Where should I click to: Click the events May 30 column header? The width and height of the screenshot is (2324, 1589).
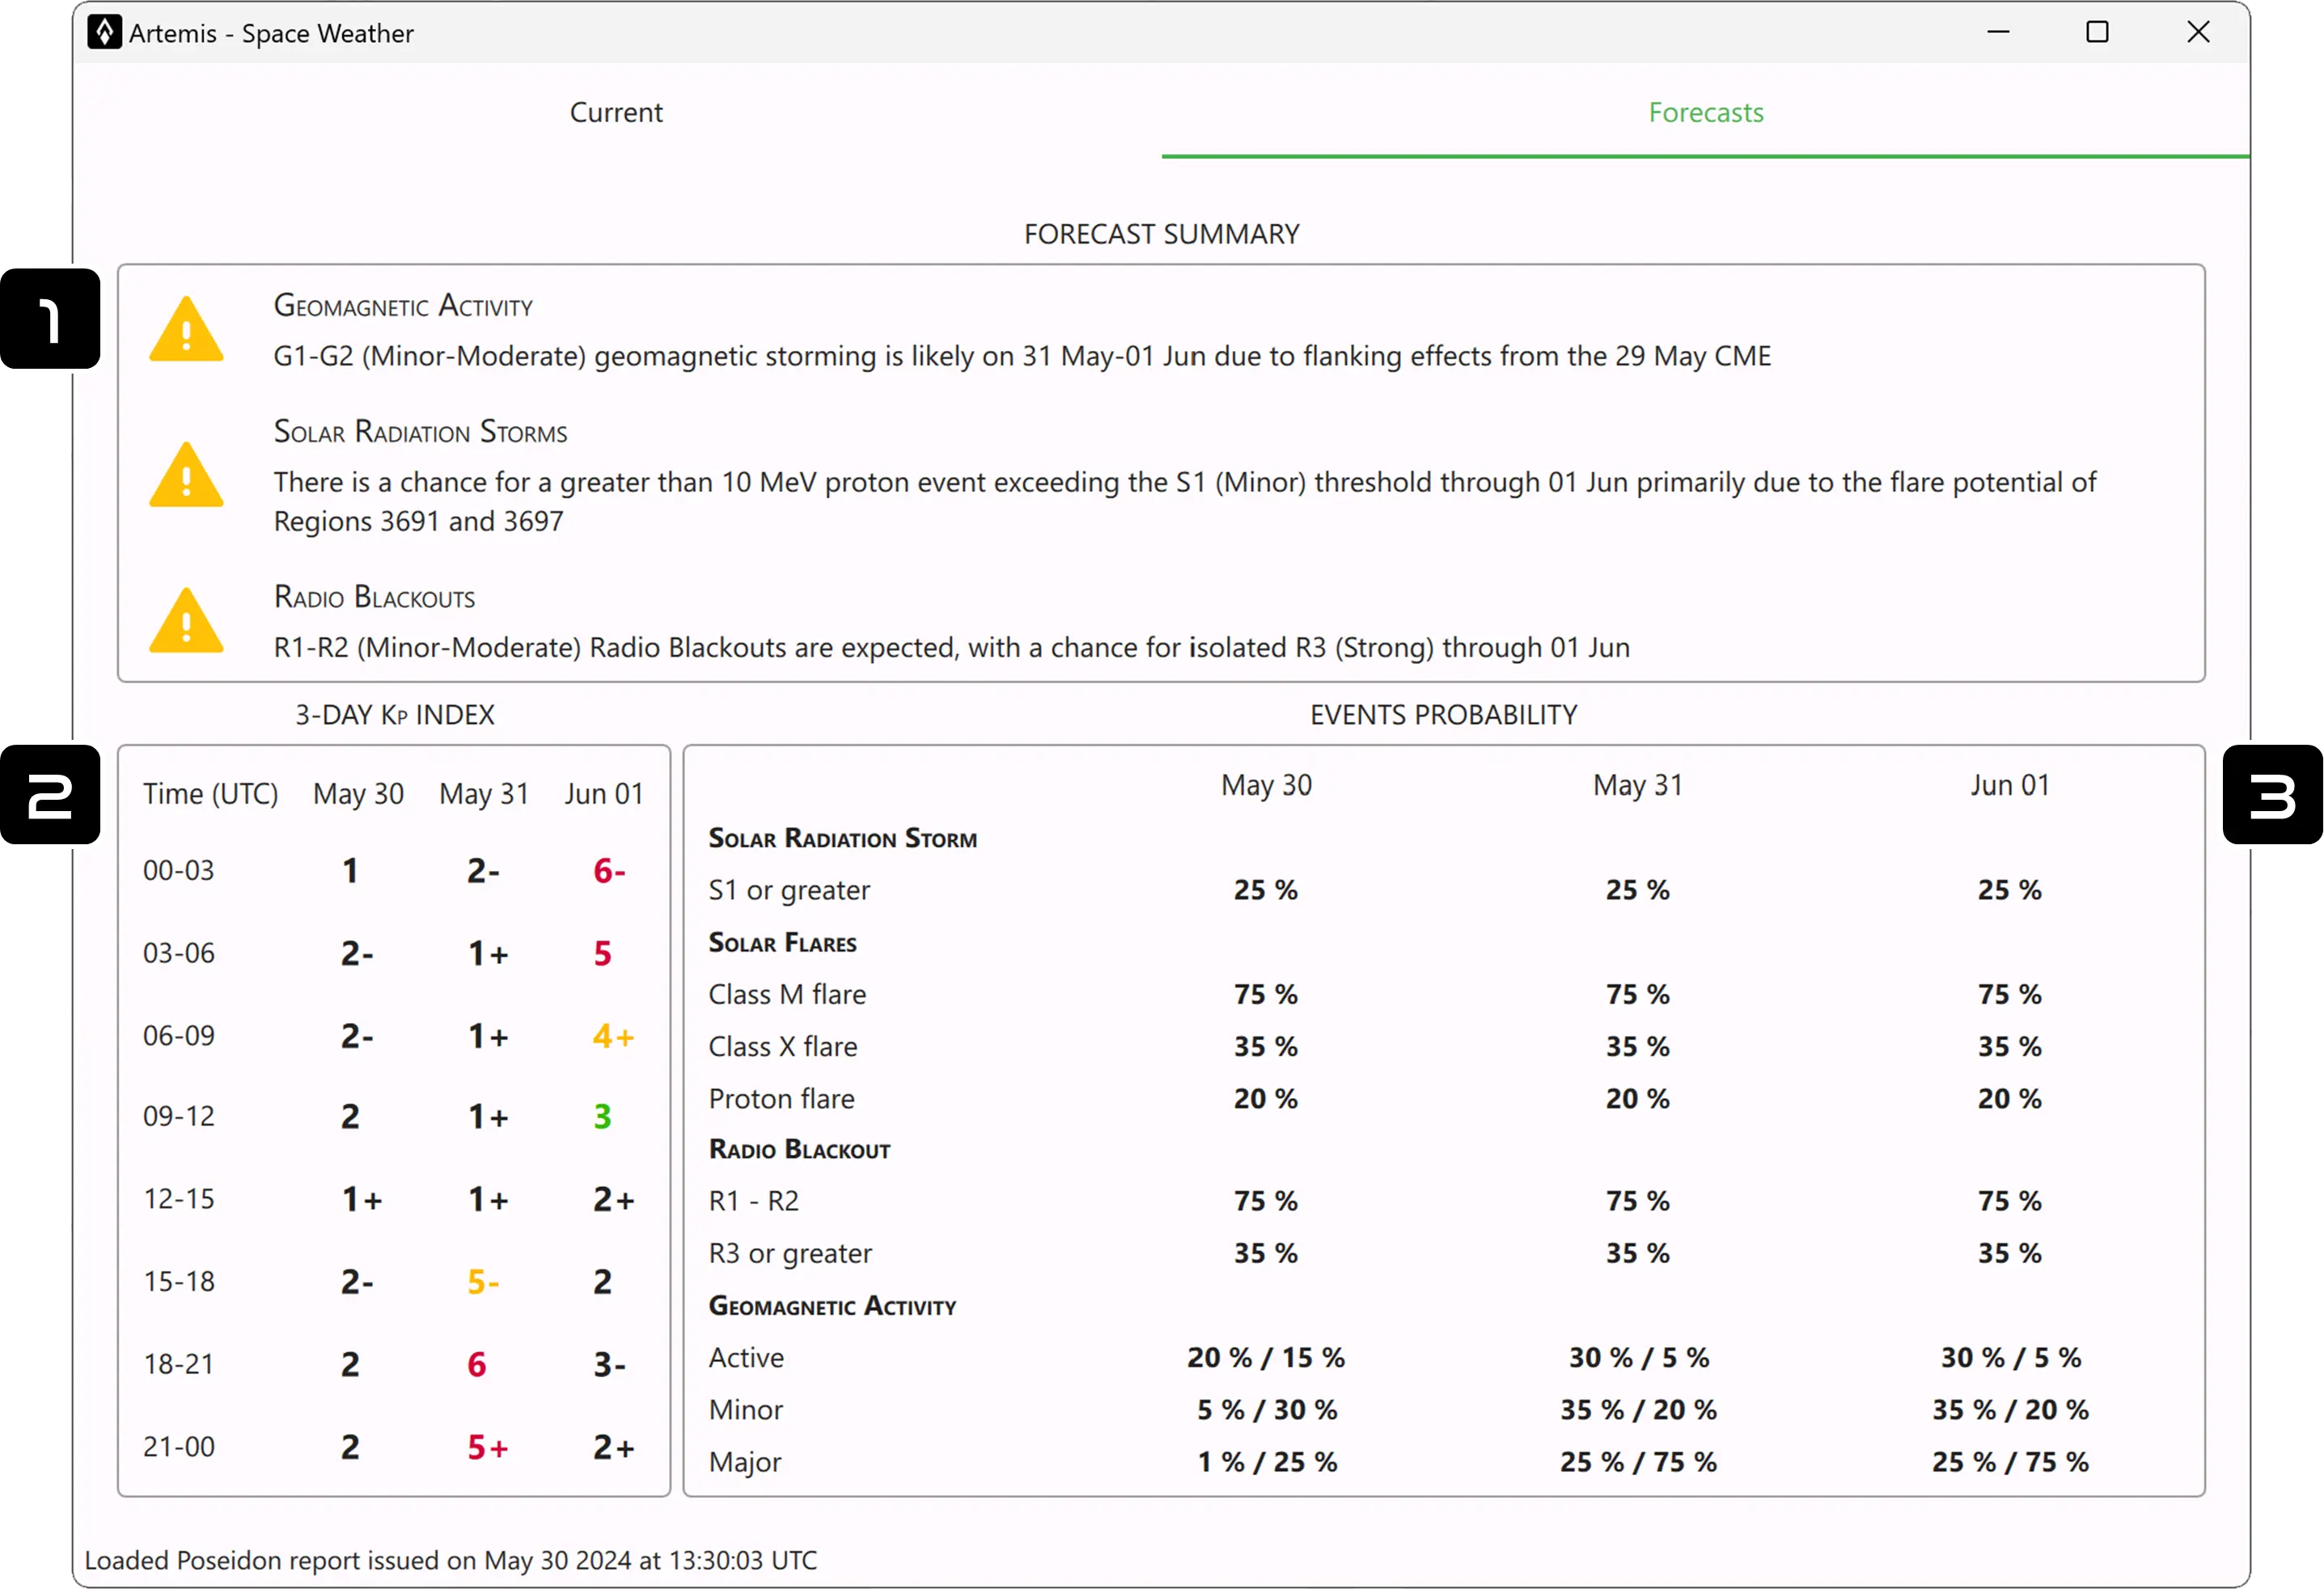coord(1266,785)
